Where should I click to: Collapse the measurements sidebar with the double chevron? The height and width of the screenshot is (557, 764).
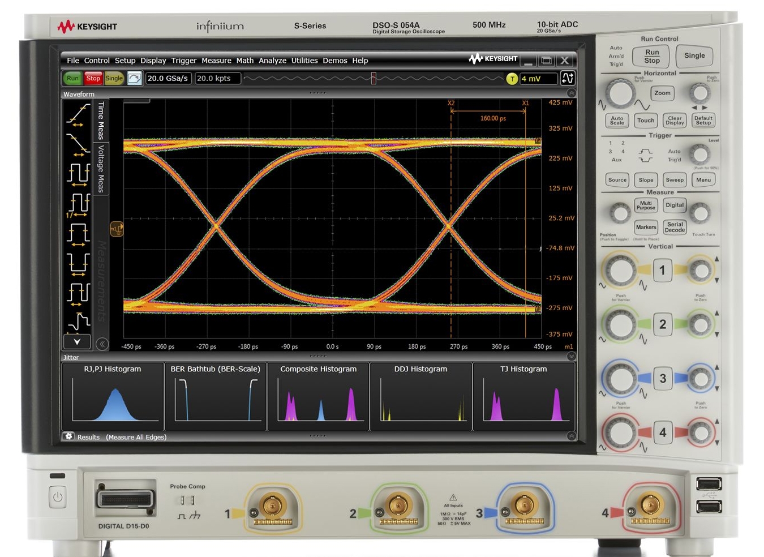[102, 344]
